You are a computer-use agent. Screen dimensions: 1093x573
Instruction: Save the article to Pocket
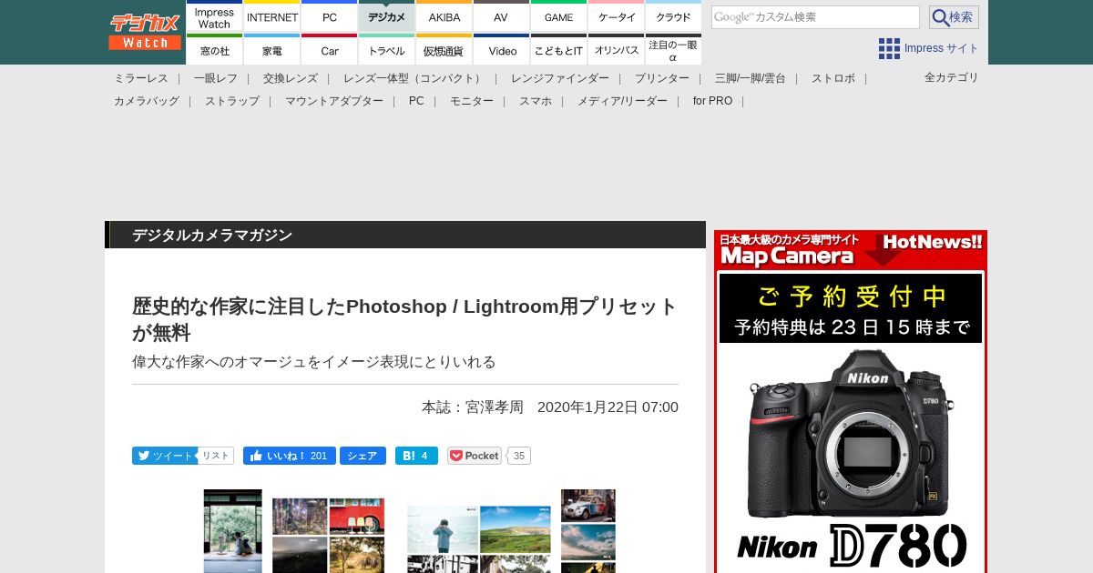475,456
